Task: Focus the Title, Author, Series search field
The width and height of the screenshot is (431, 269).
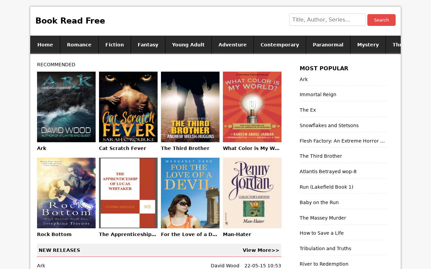Action: pyautogui.click(x=327, y=20)
